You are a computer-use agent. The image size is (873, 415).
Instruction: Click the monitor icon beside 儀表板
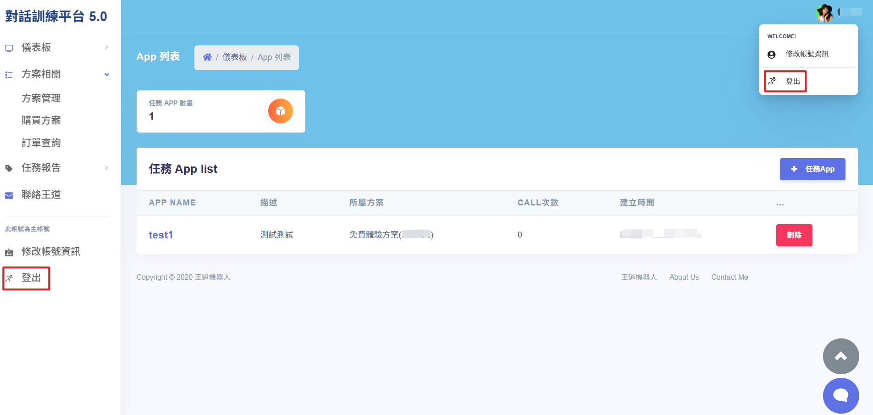pyautogui.click(x=9, y=47)
